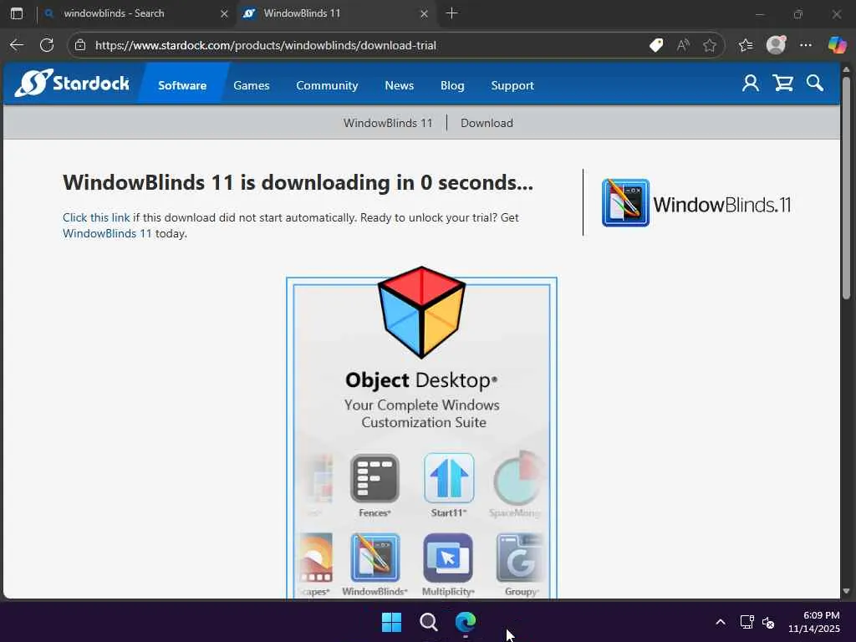
Task: Click the Download sub-navigation link
Action: click(487, 123)
